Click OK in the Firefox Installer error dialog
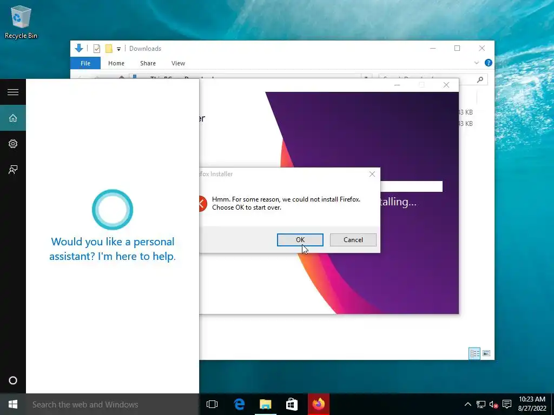554x415 pixels. pos(300,240)
